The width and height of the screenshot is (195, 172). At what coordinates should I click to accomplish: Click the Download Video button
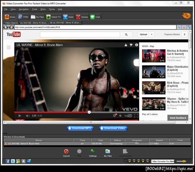tap(113, 128)
